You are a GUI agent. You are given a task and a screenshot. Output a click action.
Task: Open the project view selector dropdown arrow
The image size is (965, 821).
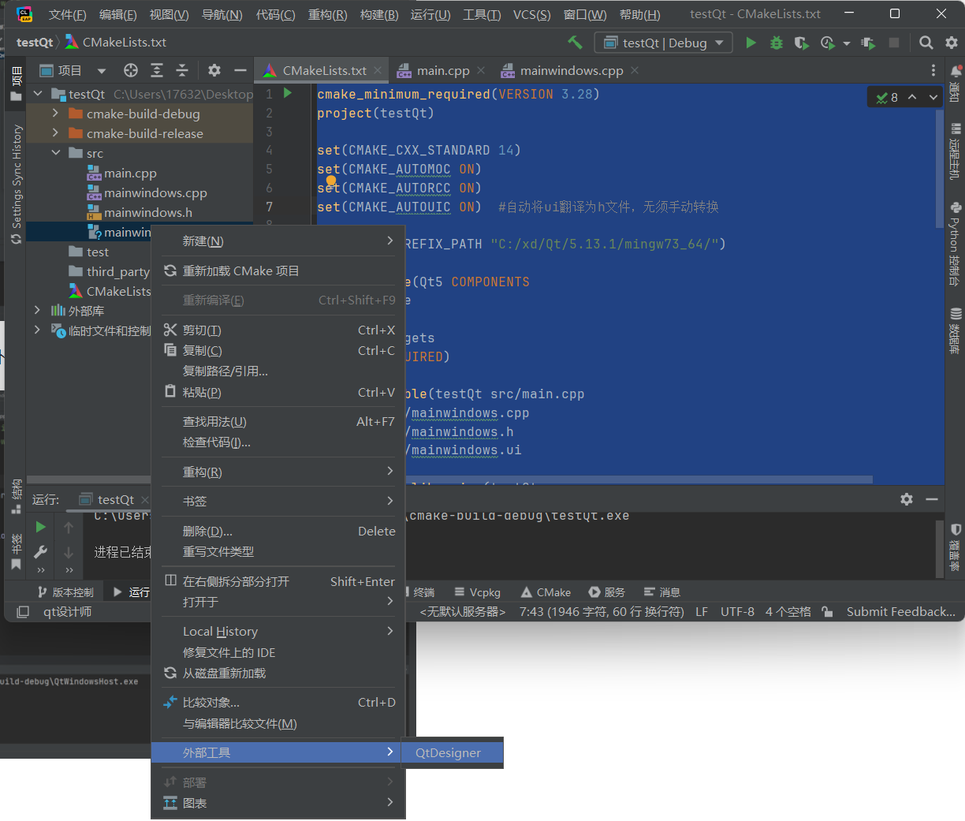[102, 71]
